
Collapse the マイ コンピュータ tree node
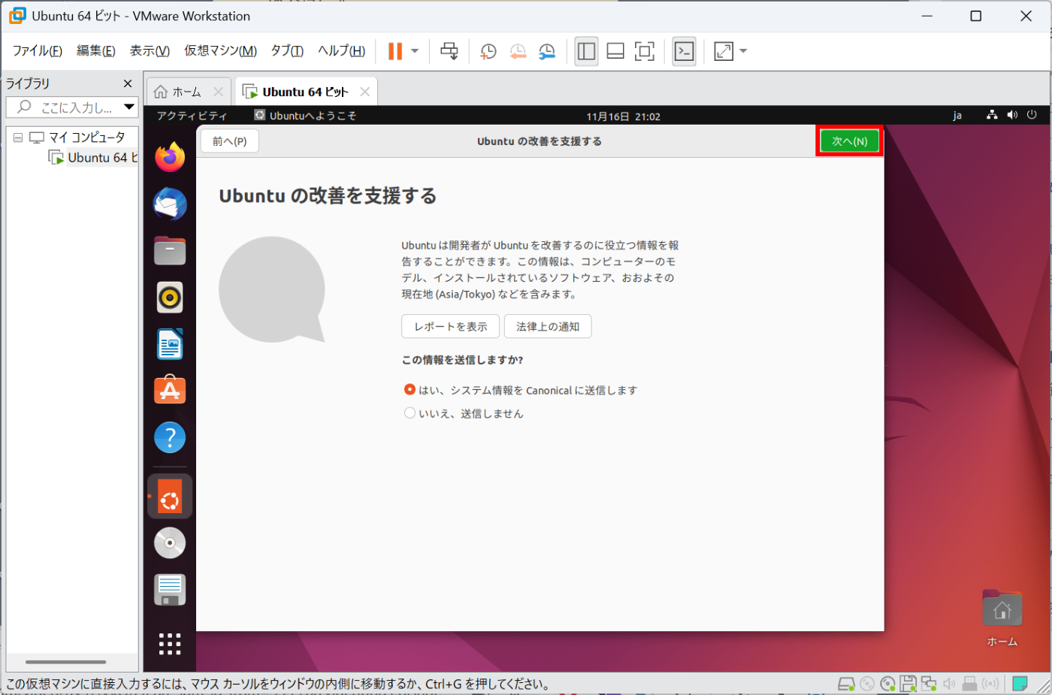(x=18, y=137)
